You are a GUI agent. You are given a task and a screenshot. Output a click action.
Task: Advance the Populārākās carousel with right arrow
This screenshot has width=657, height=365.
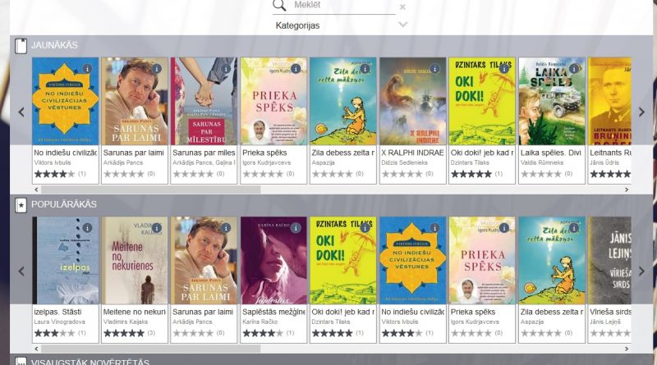(641, 271)
